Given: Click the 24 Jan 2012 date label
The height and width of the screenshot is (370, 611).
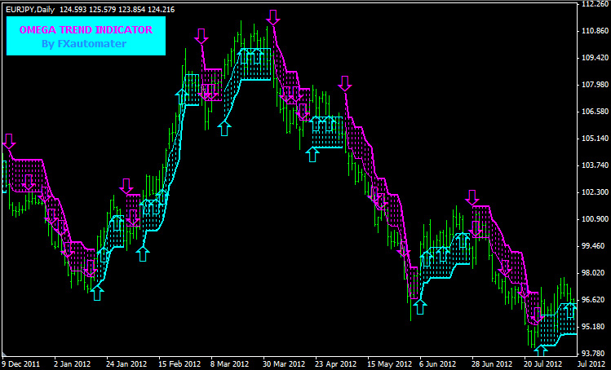Looking at the screenshot, I should coord(126,364).
